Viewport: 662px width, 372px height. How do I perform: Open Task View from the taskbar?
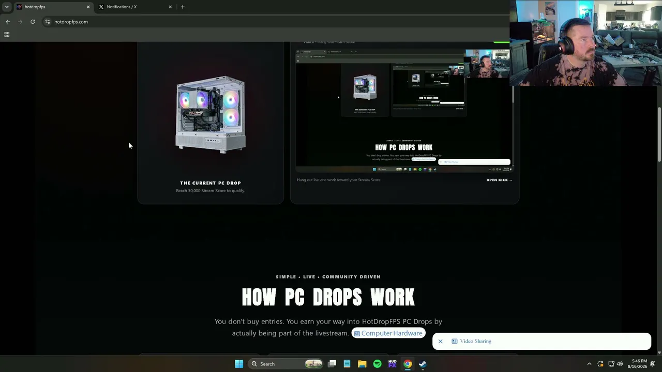pyautogui.click(x=332, y=364)
